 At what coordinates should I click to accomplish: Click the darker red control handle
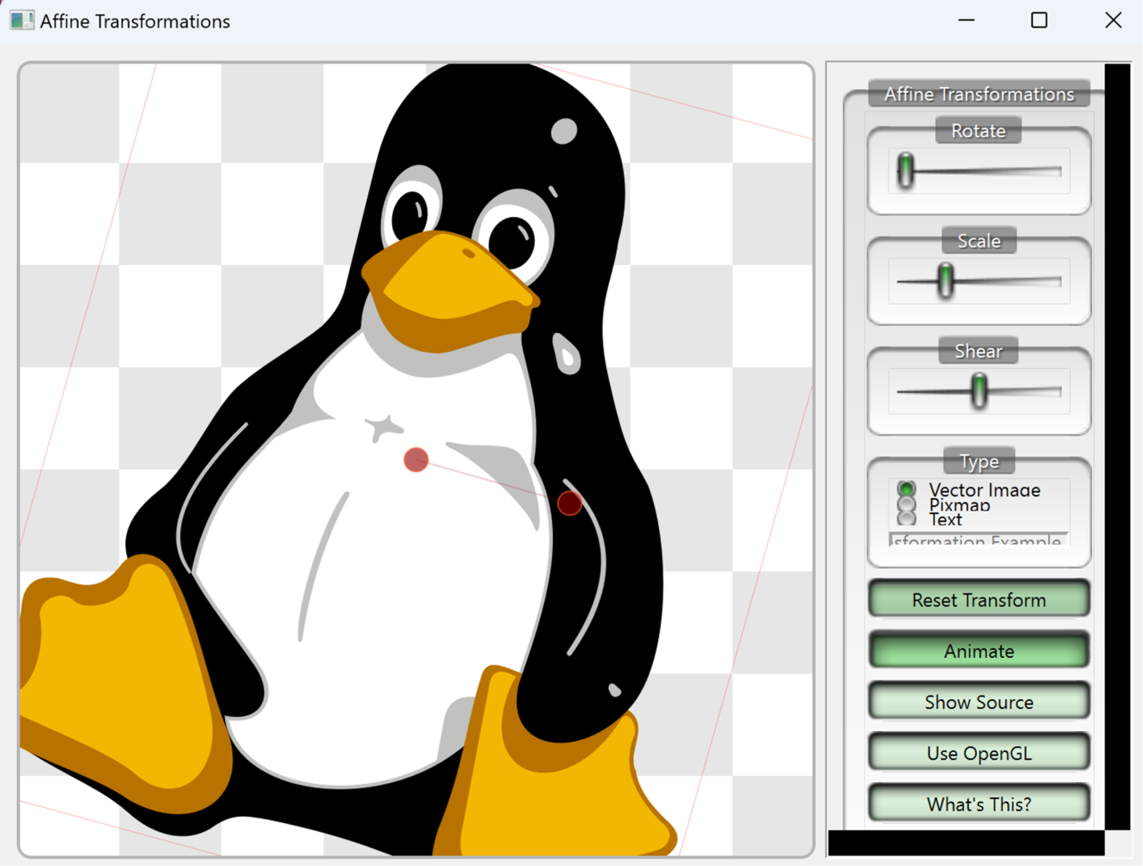569,503
